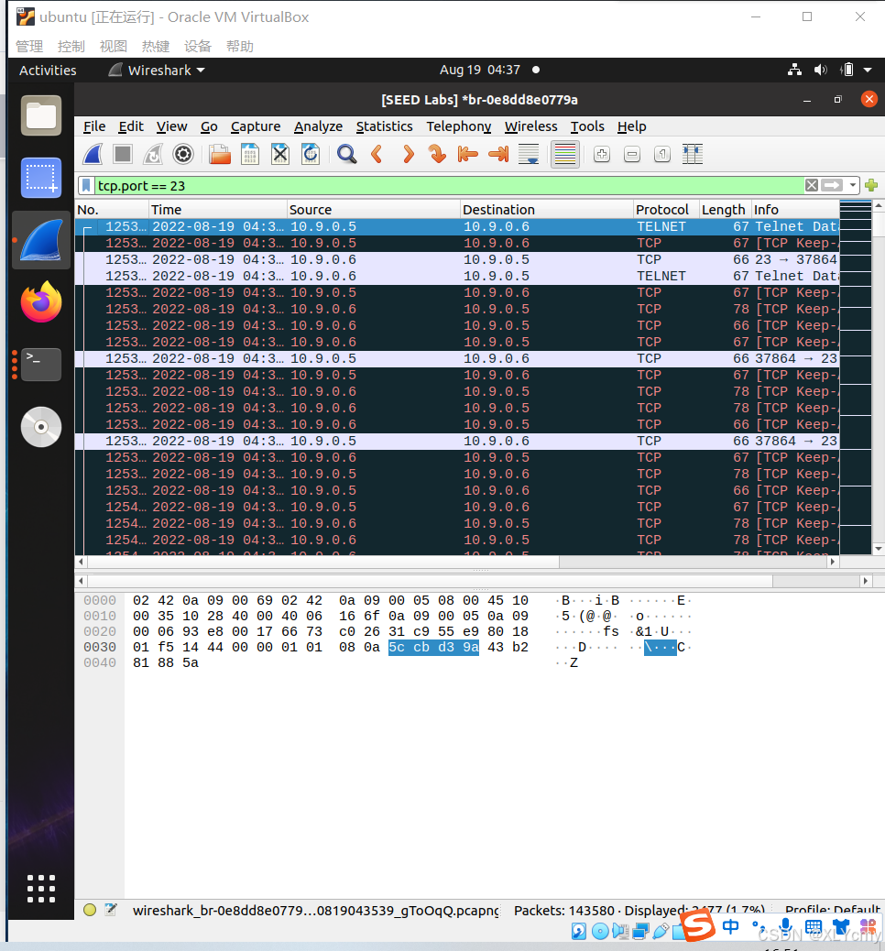Show Applications grid in dock

click(41, 889)
